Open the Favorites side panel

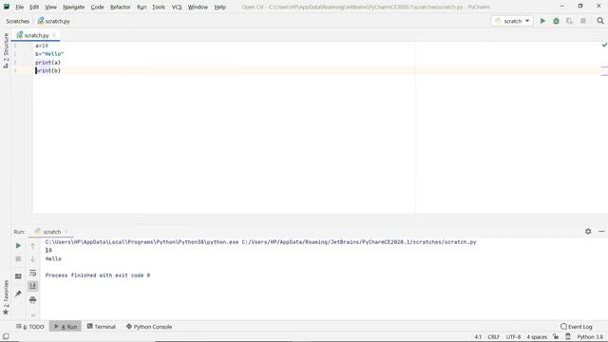6,297
